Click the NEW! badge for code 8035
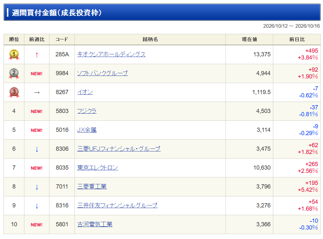Screen dimensions: 323x239 point(36,168)
